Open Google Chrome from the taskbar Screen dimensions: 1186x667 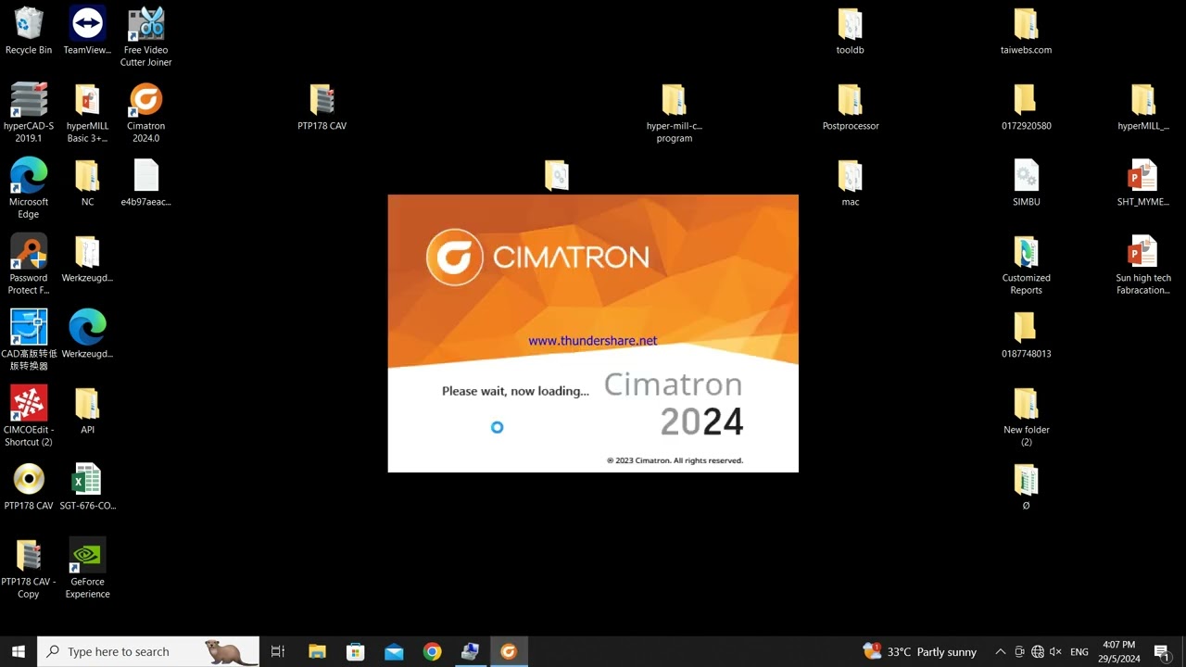point(432,651)
